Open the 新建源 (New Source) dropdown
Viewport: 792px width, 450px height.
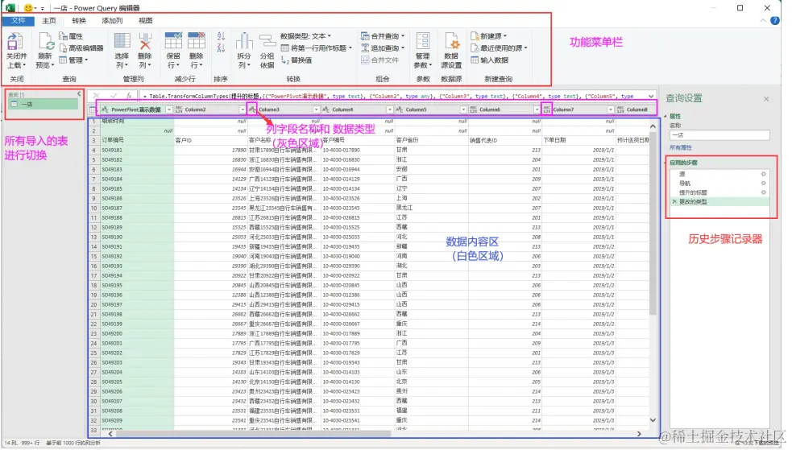click(x=488, y=35)
